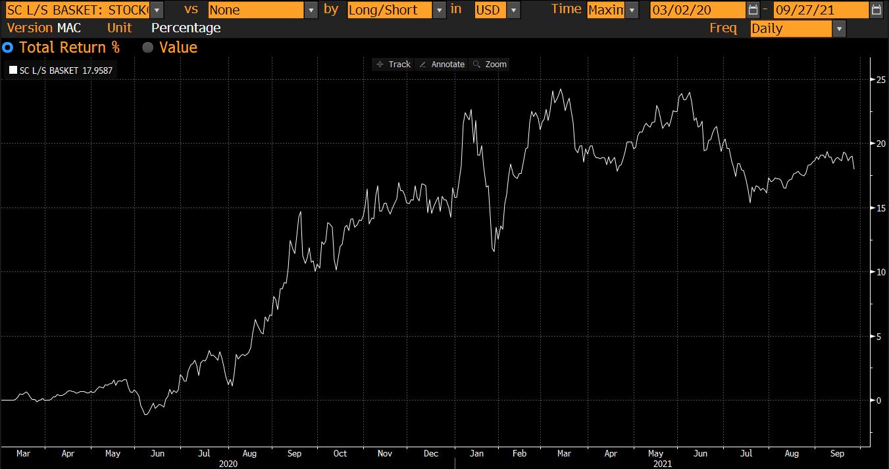Open the start date calendar picker
Image resolution: width=889 pixels, height=469 pixels.
[x=753, y=10]
